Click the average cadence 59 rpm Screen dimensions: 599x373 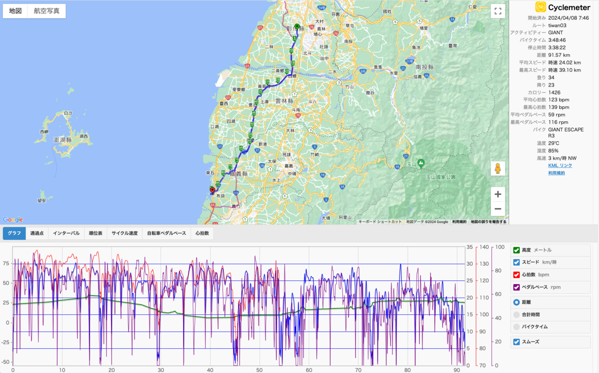pos(557,115)
